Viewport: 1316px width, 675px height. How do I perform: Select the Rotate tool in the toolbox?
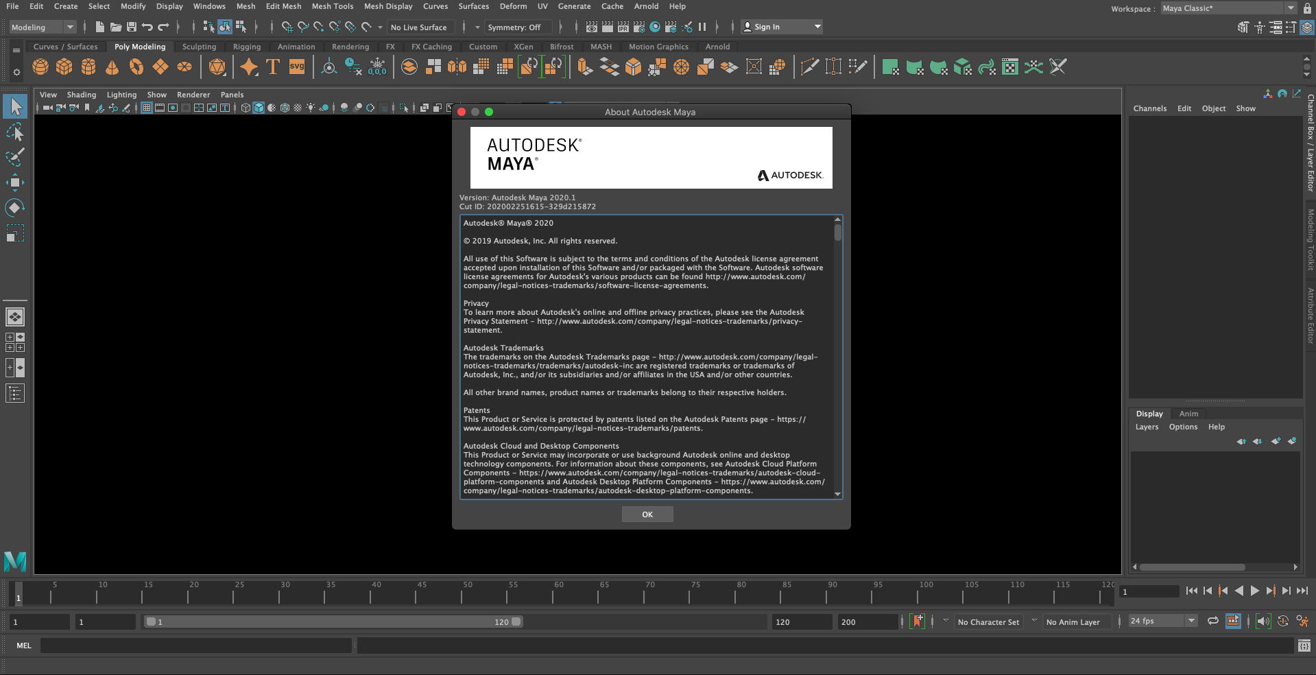(x=15, y=208)
